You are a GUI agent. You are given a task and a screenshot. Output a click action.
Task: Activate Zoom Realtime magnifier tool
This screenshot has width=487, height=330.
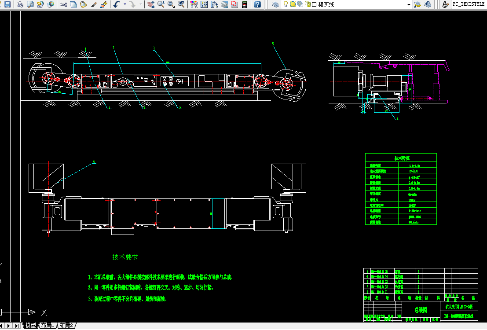coord(161,4)
